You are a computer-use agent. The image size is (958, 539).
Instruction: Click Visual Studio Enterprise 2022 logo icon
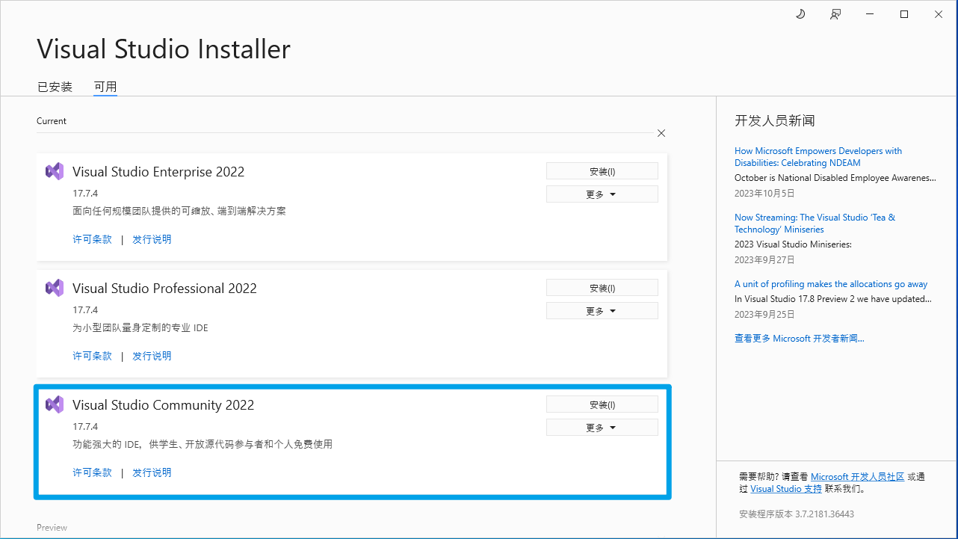pyautogui.click(x=55, y=171)
